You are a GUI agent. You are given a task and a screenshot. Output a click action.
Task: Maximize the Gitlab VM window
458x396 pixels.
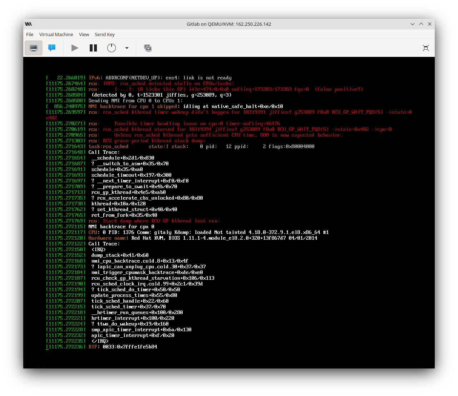click(x=421, y=24)
